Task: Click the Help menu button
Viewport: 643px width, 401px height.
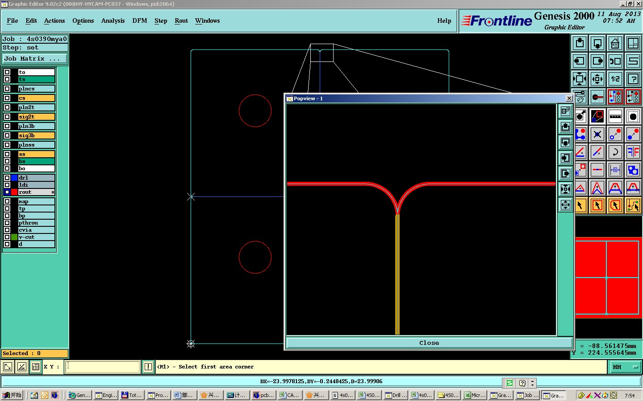Action: [x=444, y=20]
